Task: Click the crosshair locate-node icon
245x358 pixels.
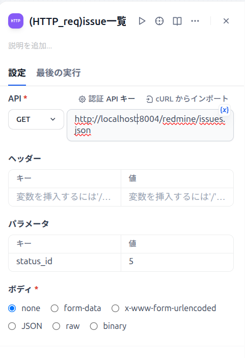Action: 159,21
